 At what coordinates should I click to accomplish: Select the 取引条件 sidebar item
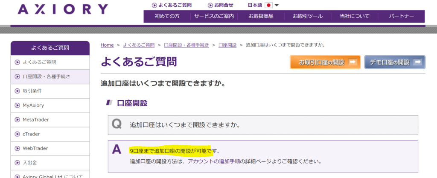click(50, 91)
